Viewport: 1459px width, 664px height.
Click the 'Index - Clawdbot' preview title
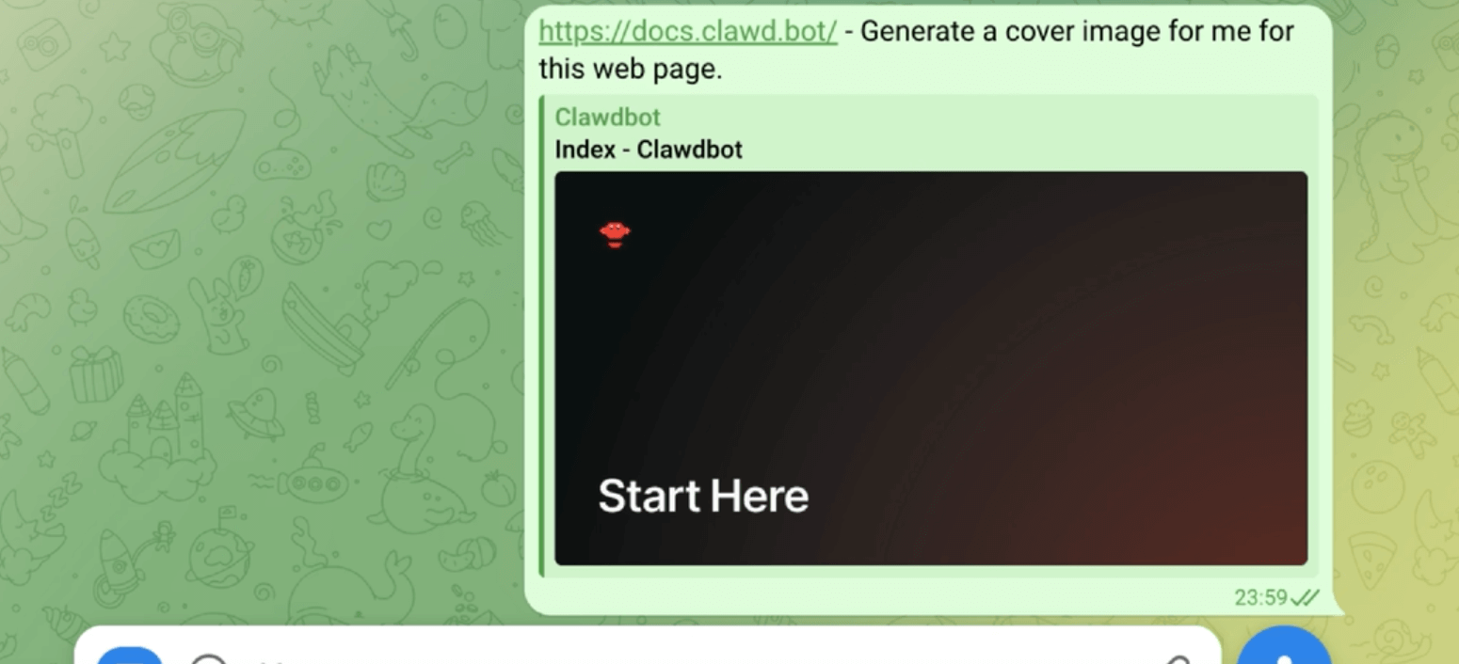tap(649, 150)
